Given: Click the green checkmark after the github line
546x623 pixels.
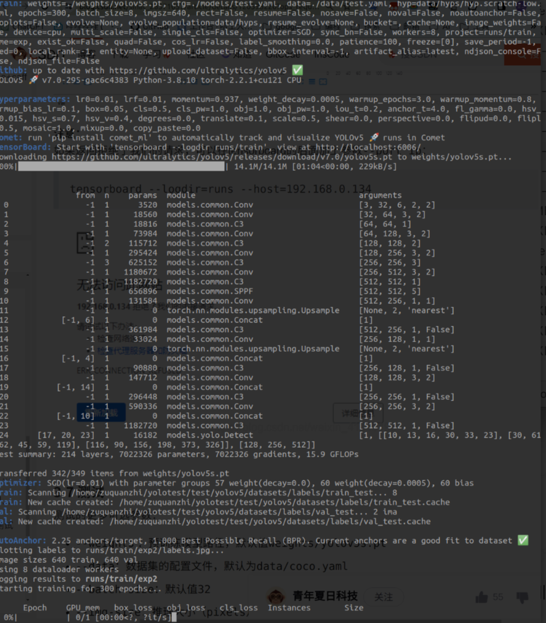Looking at the screenshot, I should click(298, 70).
